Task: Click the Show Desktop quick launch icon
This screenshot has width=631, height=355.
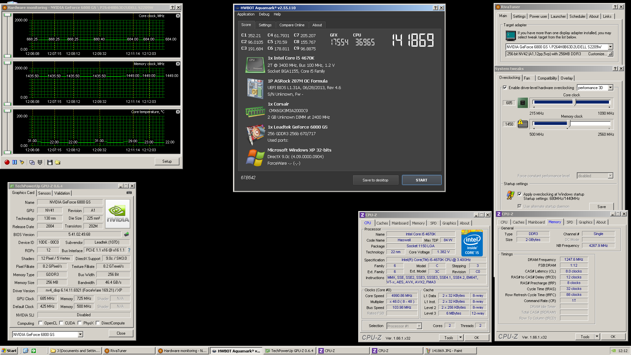Action: point(26,351)
